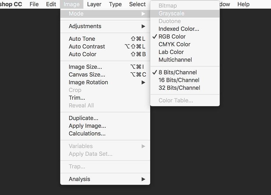Choose Lab Color mode
Image resolution: width=271 pixels, height=195 pixels.
(171, 52)
